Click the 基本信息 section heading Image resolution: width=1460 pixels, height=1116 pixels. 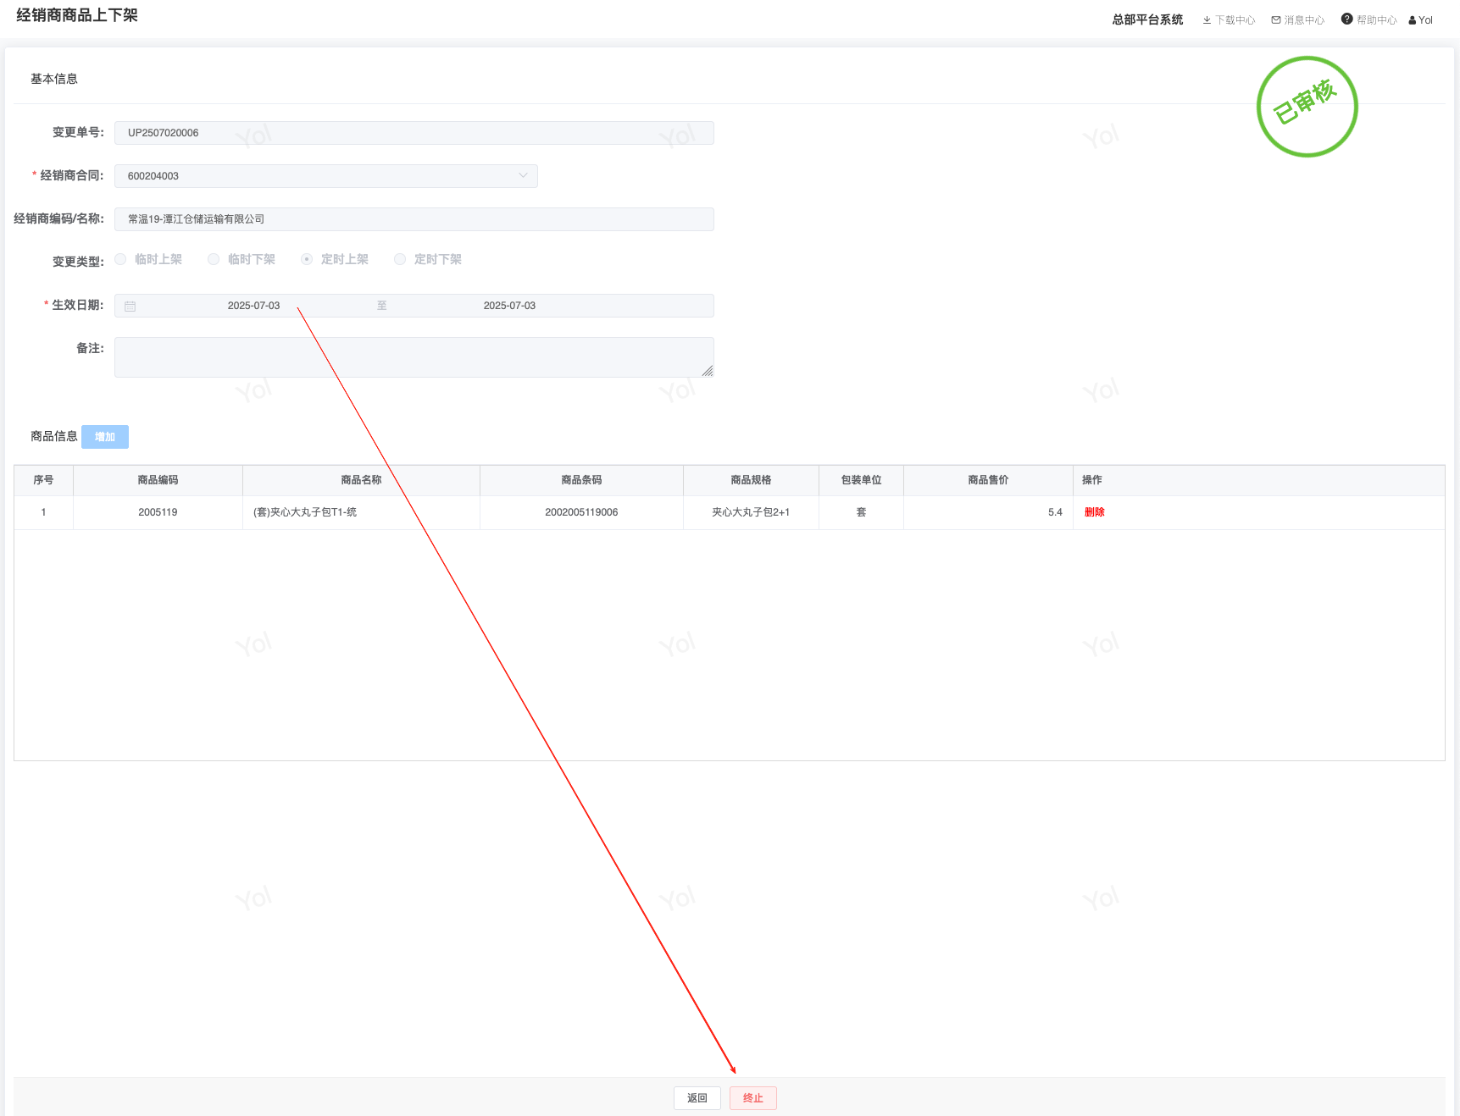point(54,79)
